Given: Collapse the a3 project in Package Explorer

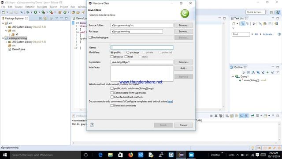Looking at the screenshot, I should [x=3, y=23].
